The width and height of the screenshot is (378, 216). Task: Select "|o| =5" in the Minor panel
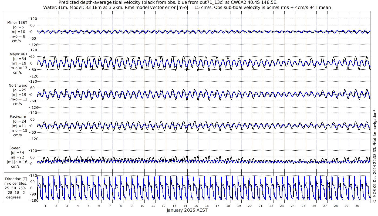(x=19, y=27)
